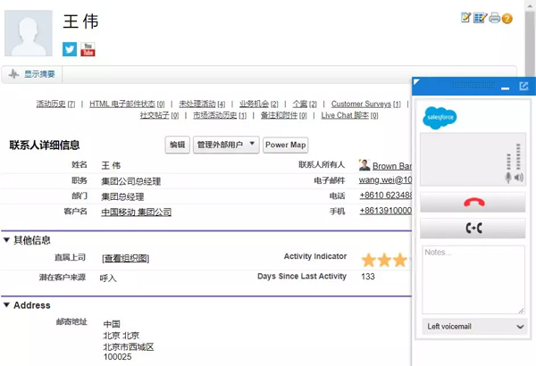
Task: Jump to the 活动历史 related list
Action: click(x=50, y=104)
